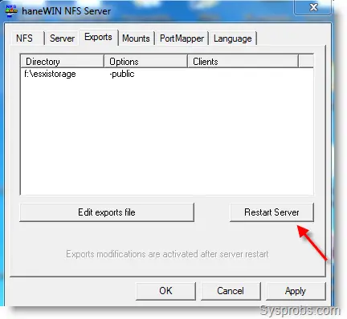The image size is (347, 319).
Task: Open the PortMapper tab
Action: (182, 38)
